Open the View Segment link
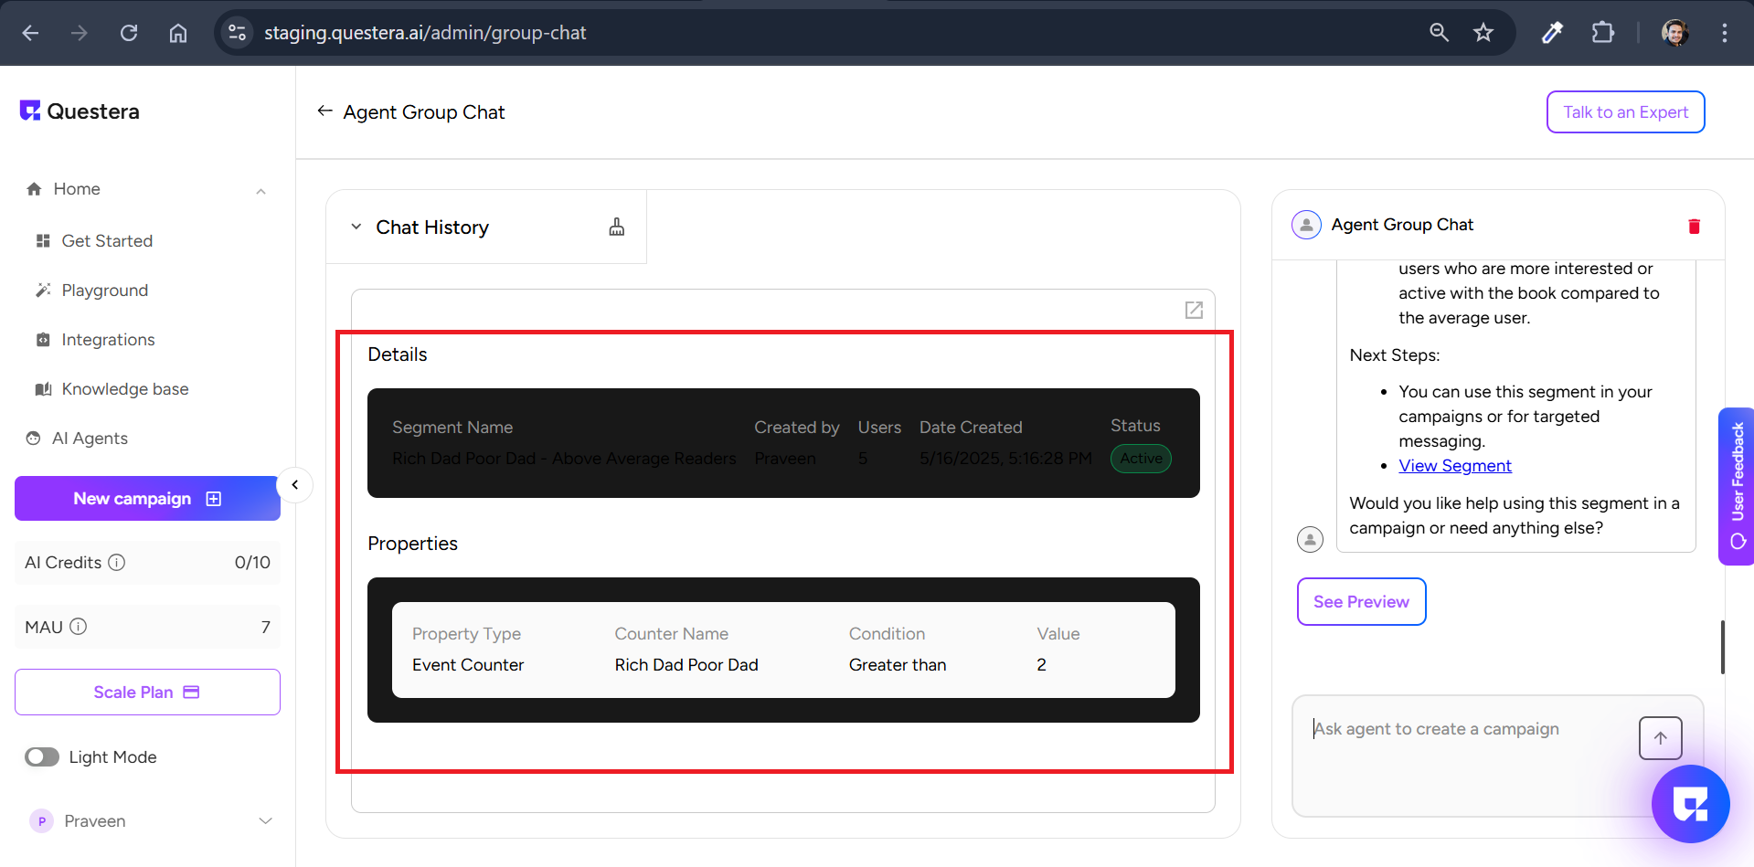Viewport: 1754px width, 867px height. 1455,466
